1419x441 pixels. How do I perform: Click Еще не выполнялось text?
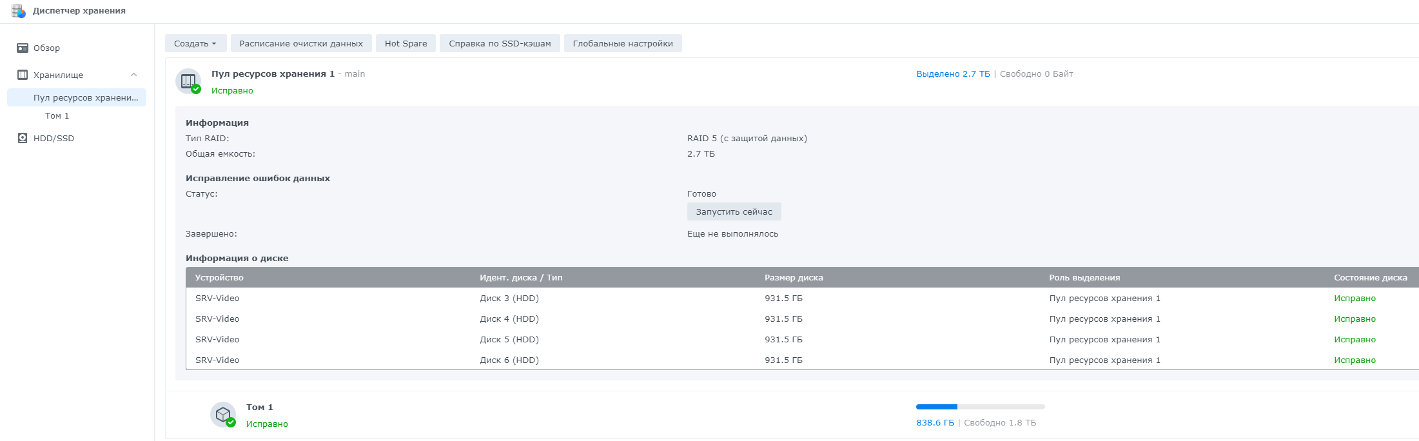click(732, 234)
